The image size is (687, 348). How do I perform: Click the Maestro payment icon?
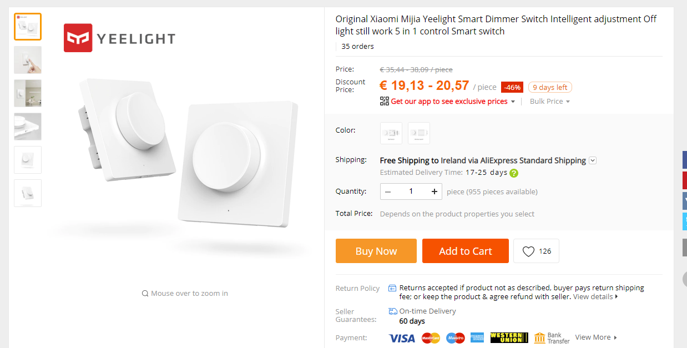[x=456, y=337]
